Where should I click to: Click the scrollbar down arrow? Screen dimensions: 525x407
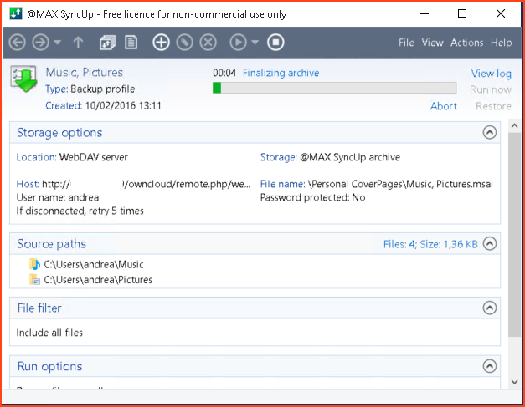tap(515, 382)
